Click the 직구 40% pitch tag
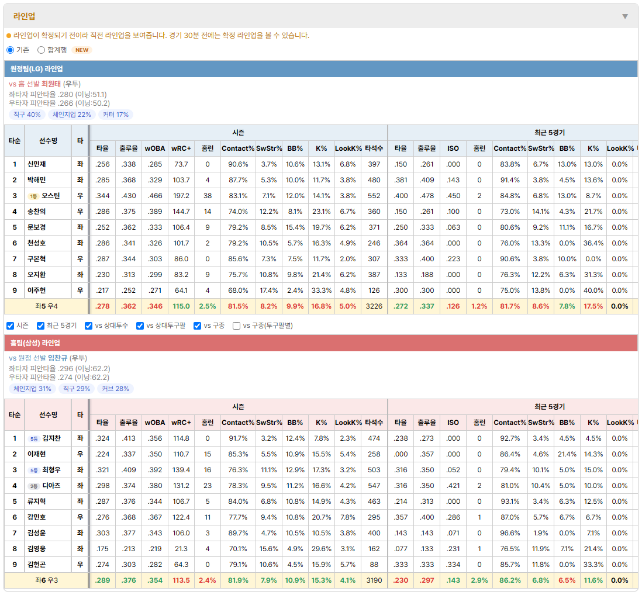Screen dimensions: 642x595 point(27,115)
